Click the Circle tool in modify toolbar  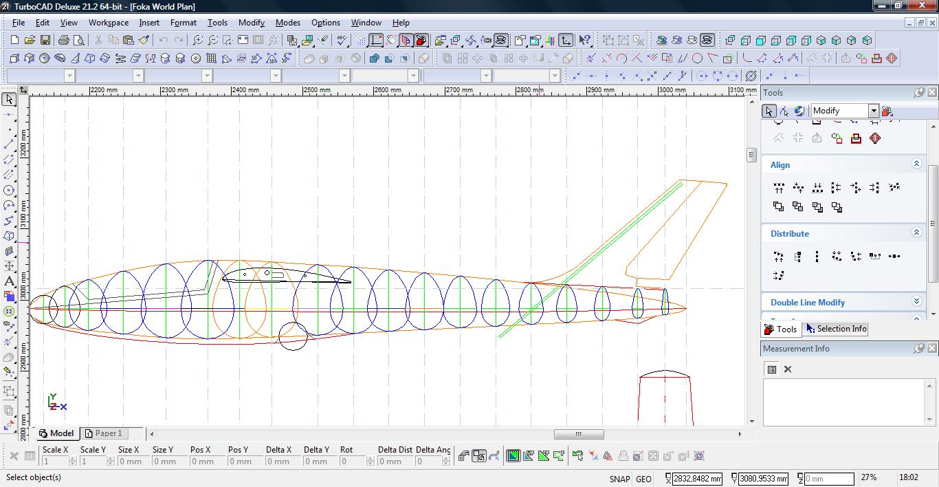point(697,58)
